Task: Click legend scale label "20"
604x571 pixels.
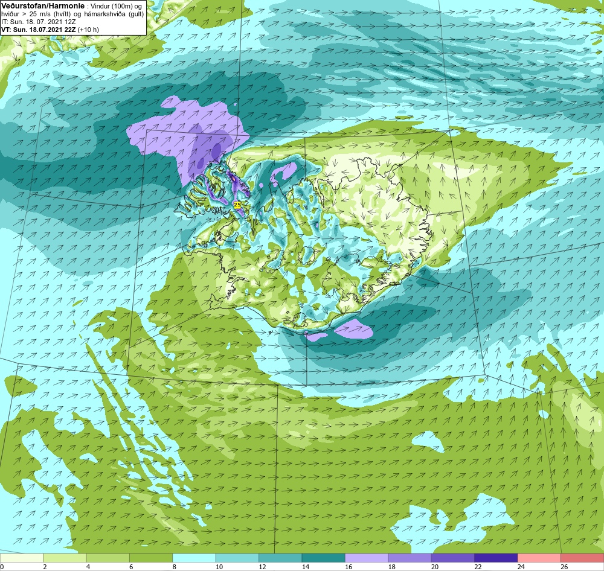Action: tap(435, 566)
